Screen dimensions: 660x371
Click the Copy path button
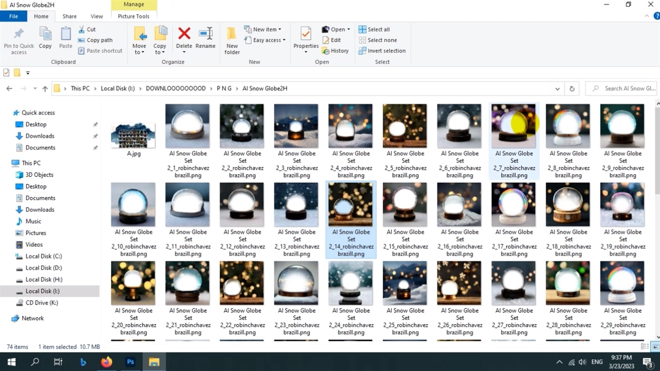(95, 40)
